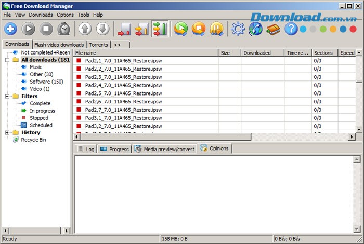Expand the History tree node
This screenshot has width=364, height=244.
click(x=7, y=132)
